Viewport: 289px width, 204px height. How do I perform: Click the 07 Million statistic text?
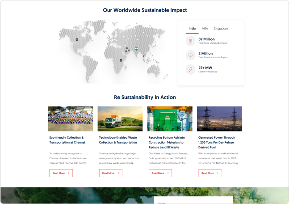click(206, 39)
